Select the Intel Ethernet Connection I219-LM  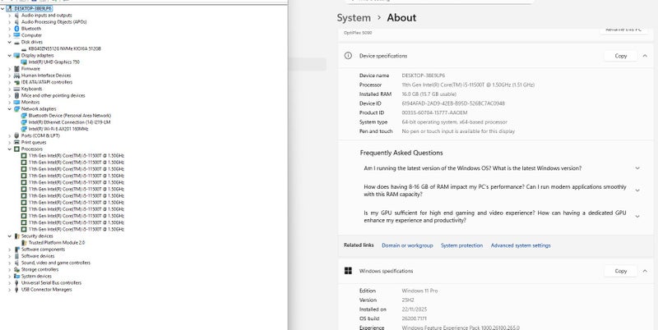point(69,122)
